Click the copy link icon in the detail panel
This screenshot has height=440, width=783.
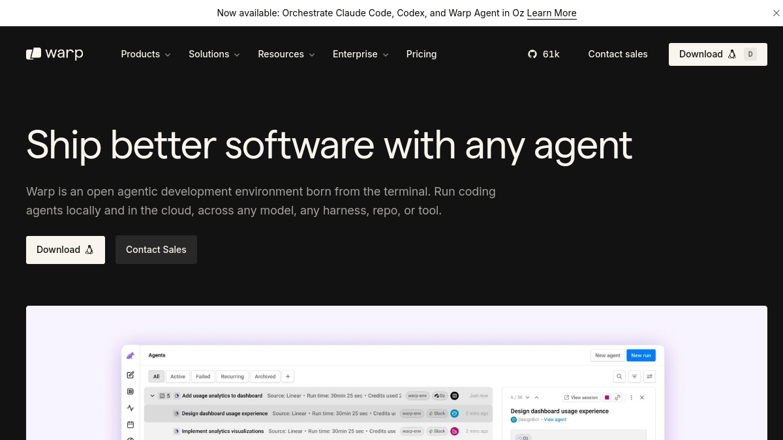(618, 397)
